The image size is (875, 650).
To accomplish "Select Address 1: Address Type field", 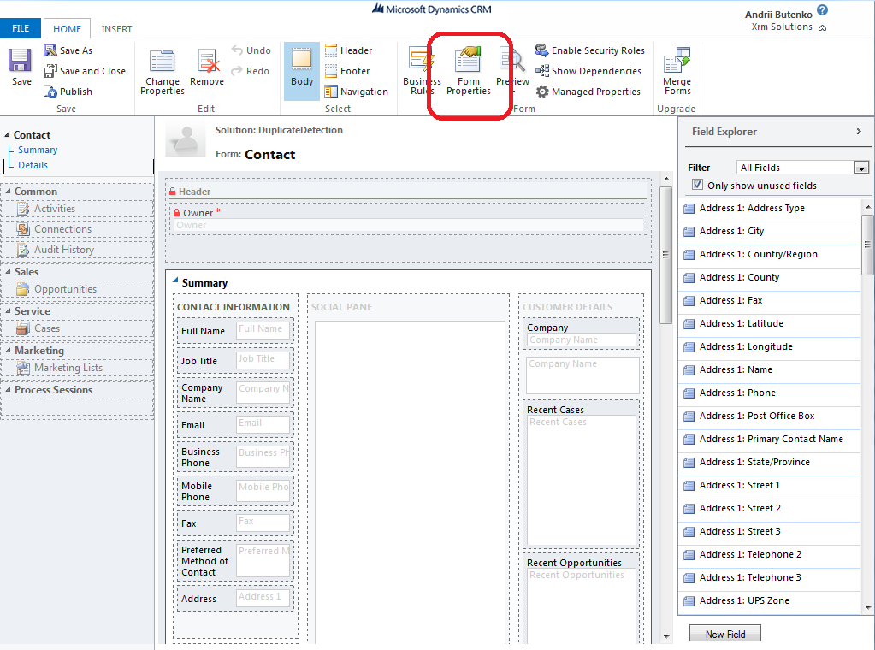I will 771,208.
